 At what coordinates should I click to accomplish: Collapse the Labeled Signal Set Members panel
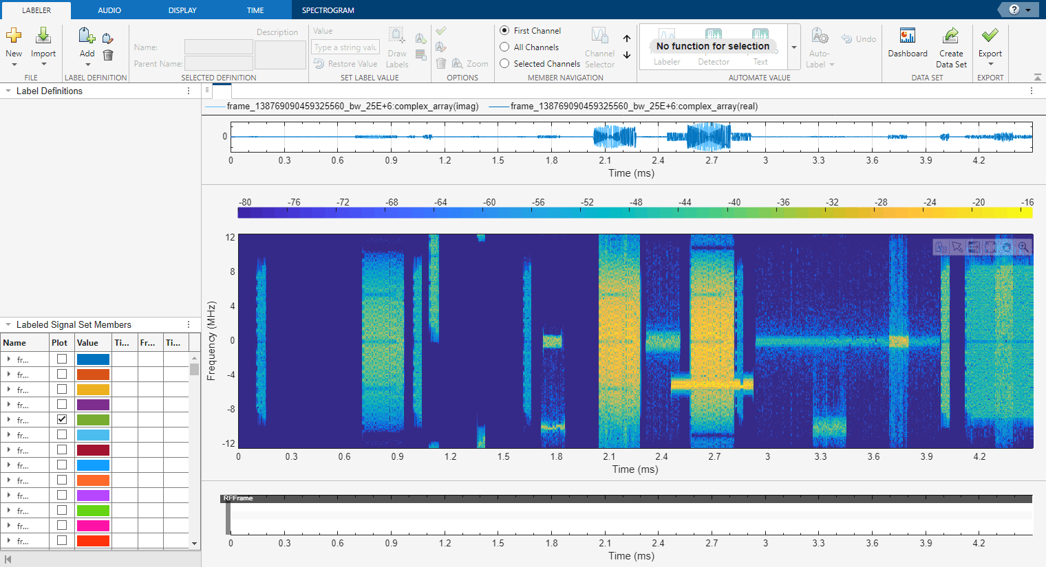tap(7, 324)
